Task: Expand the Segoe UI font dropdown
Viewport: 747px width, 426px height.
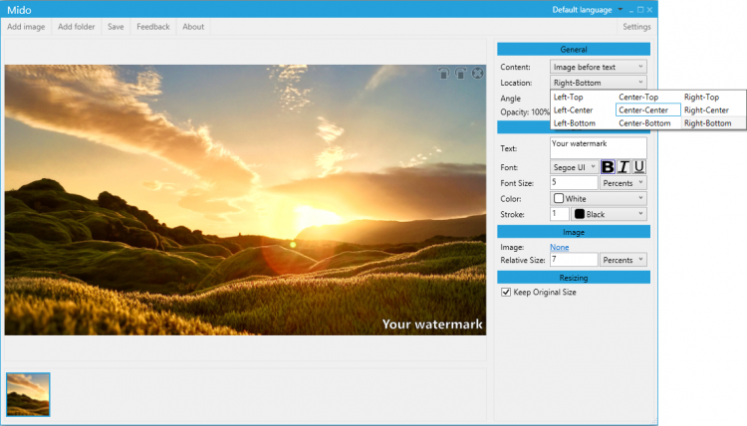Action: point(575,167)
